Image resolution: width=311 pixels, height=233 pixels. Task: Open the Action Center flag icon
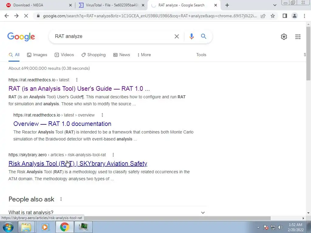(x=265, y=227)
